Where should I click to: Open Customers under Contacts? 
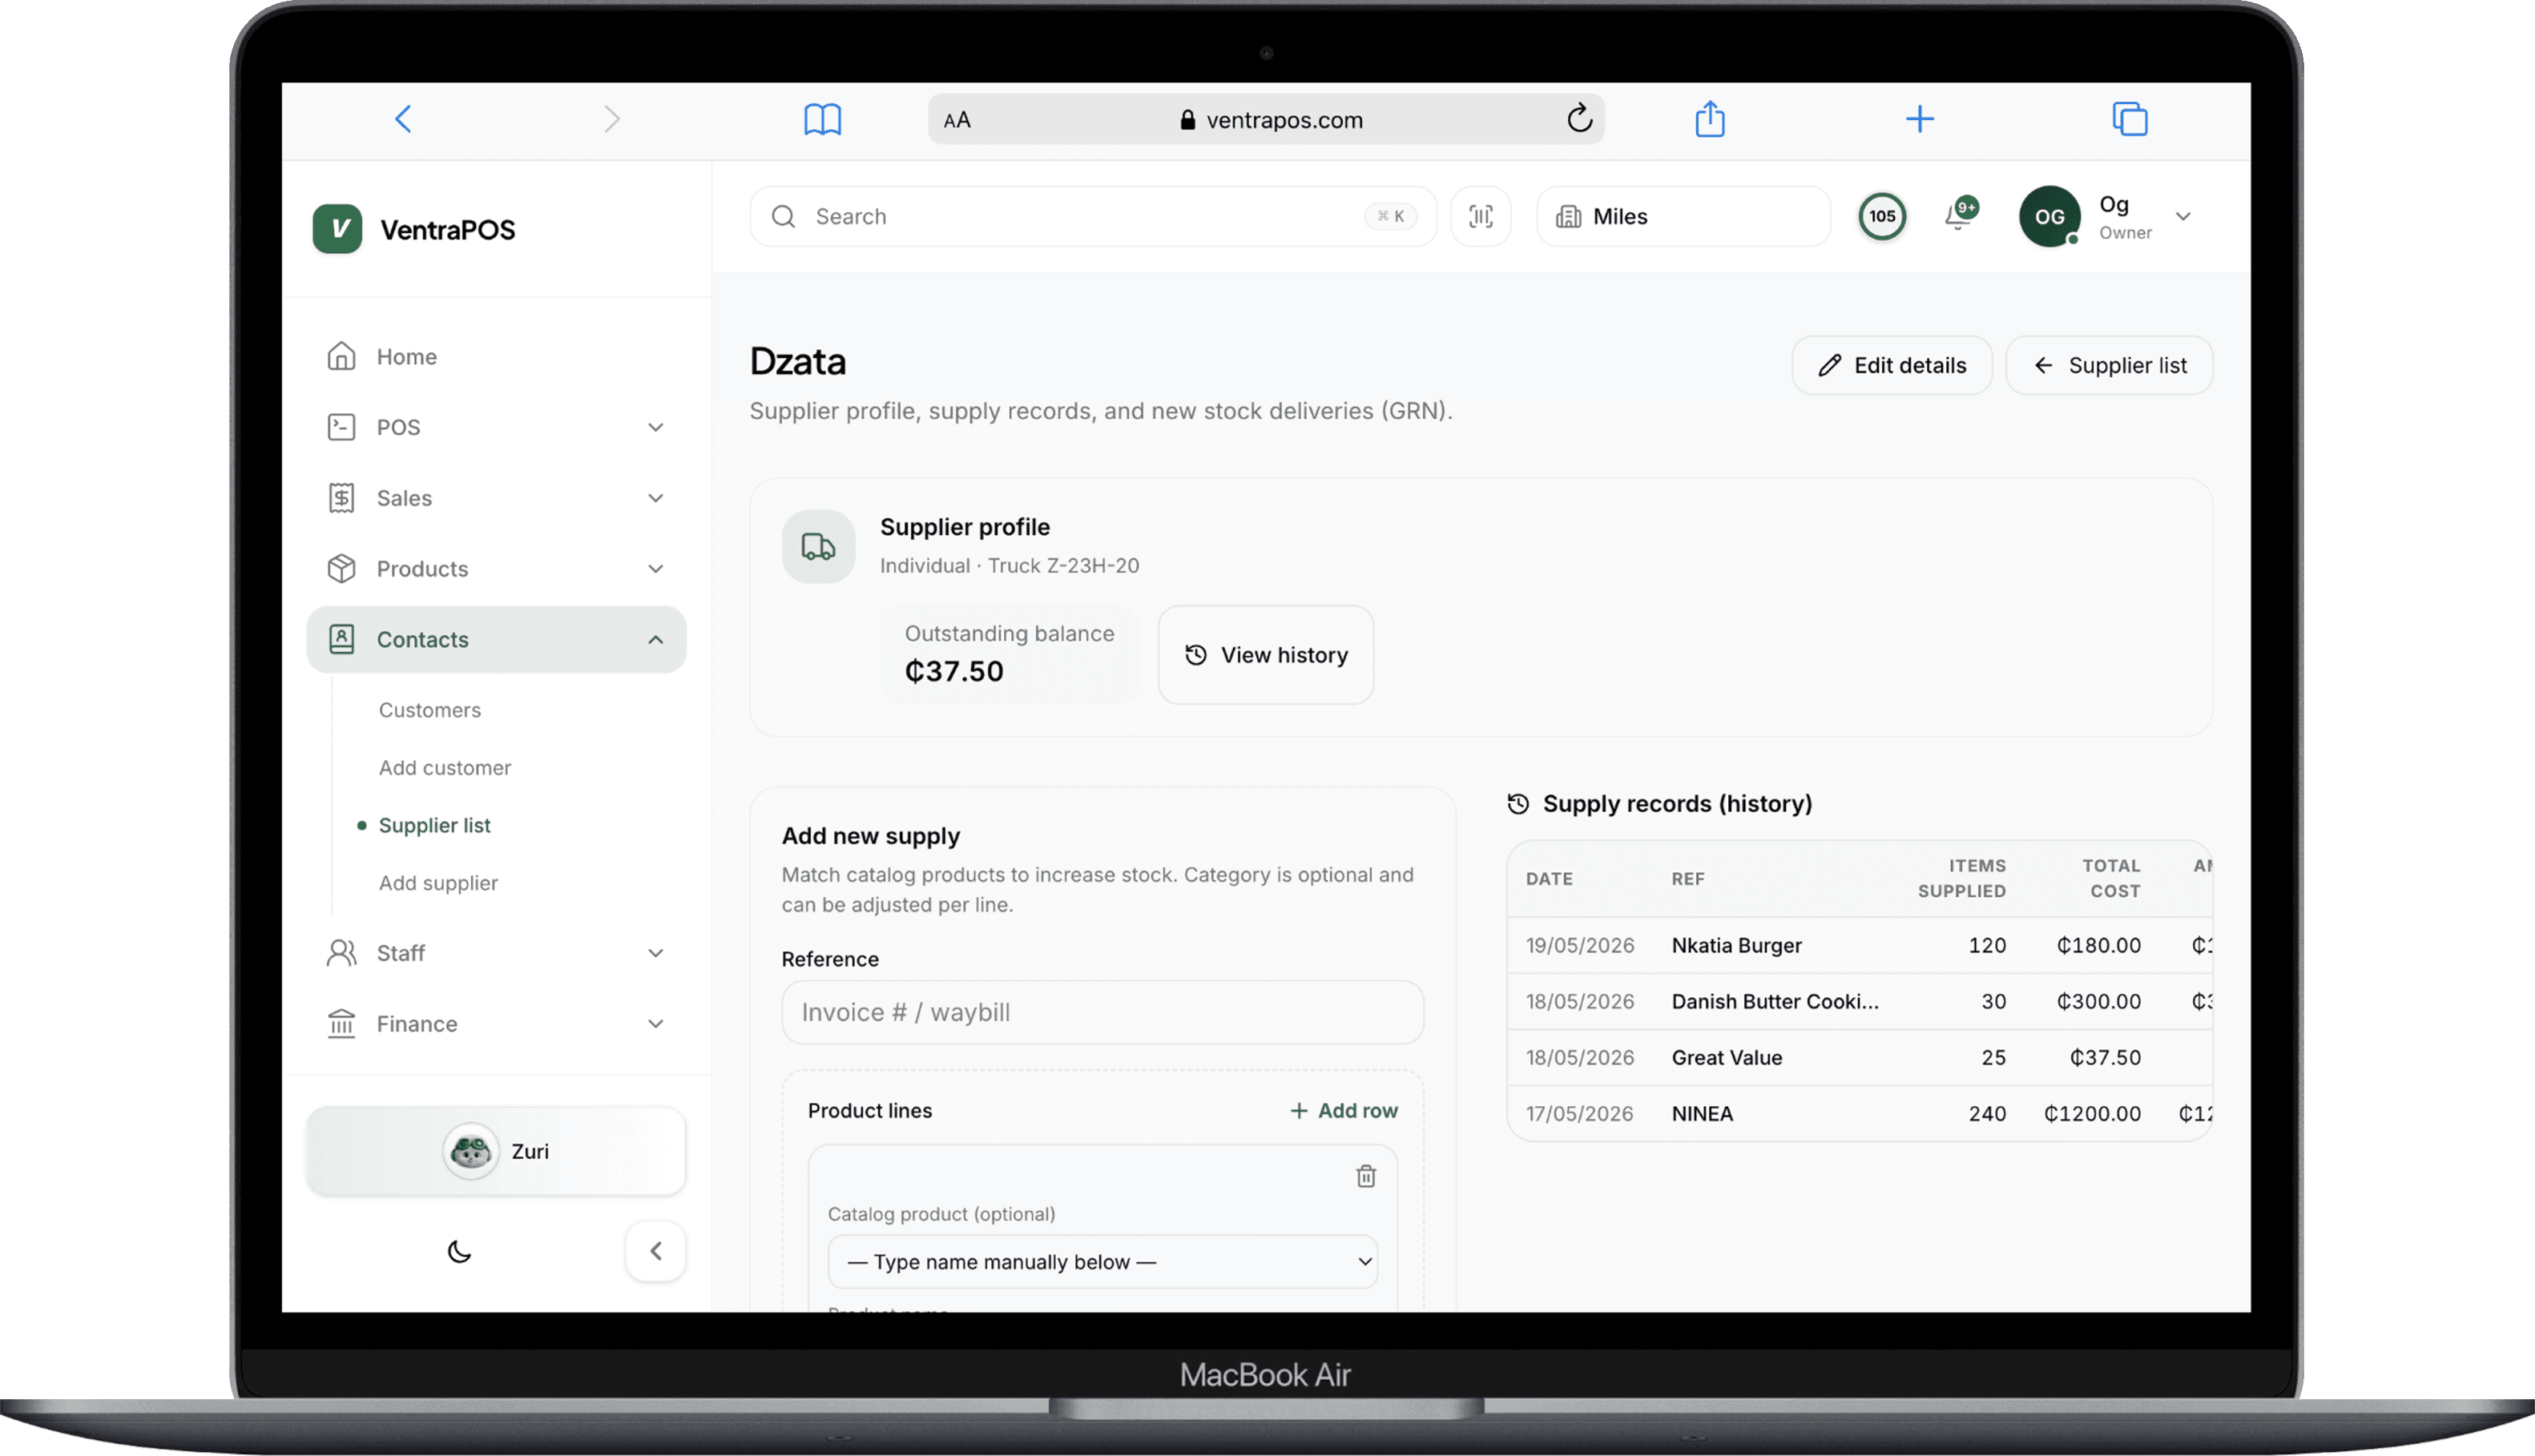pyautogui.click(x=429, y=709)
